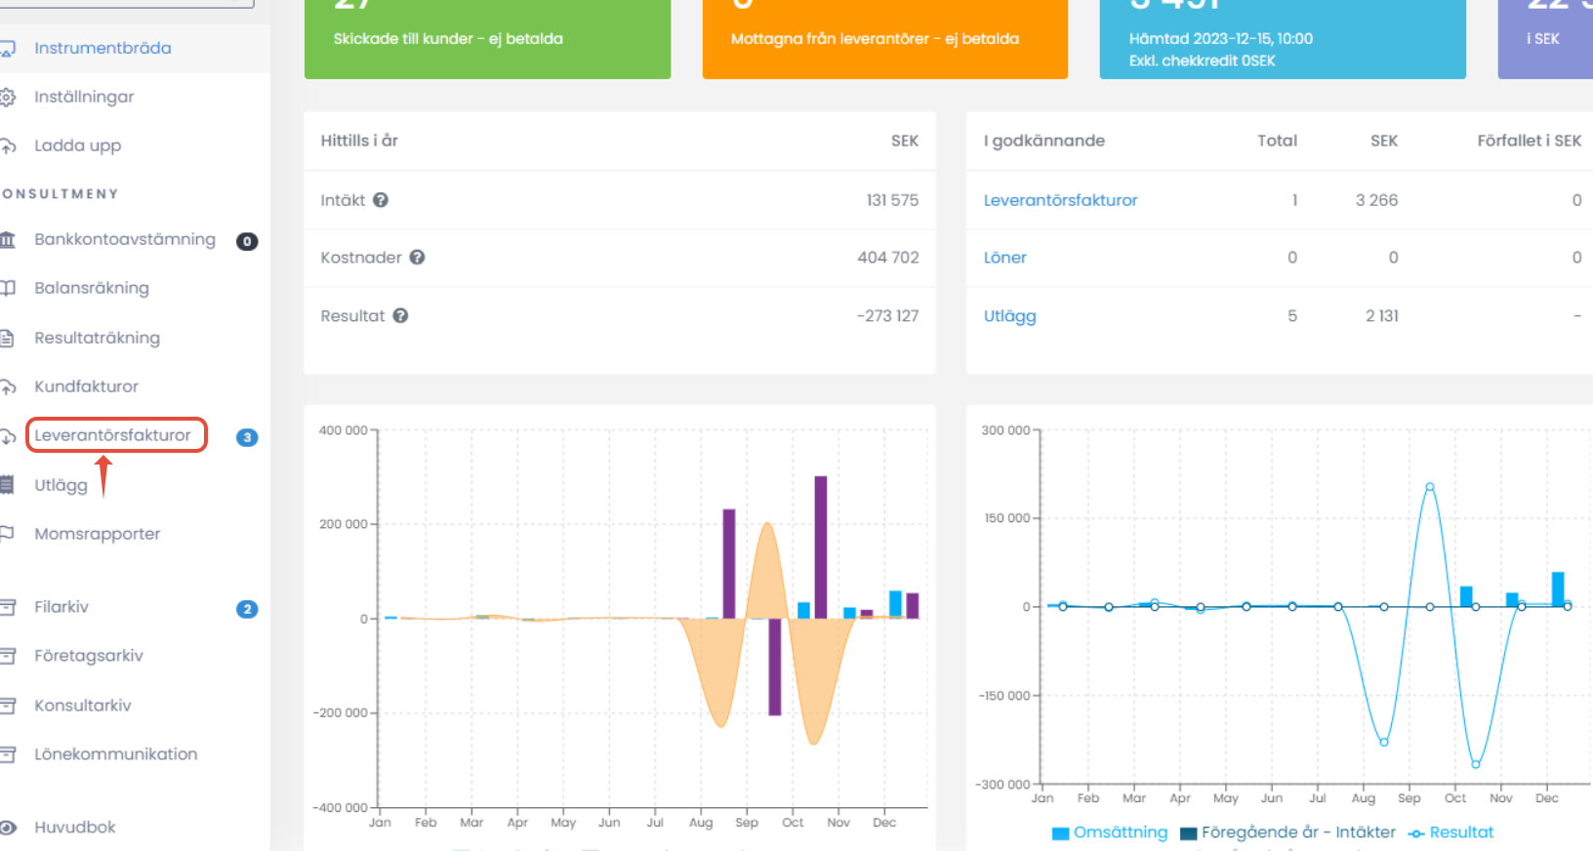1593x851 pixels.
Task: Click the Hittills i år header
Action: tap(359, 141)
